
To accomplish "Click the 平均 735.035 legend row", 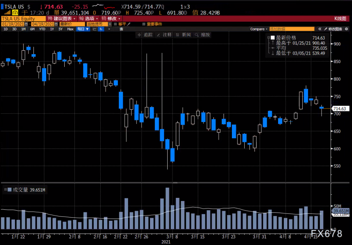I will click(299, 48).
